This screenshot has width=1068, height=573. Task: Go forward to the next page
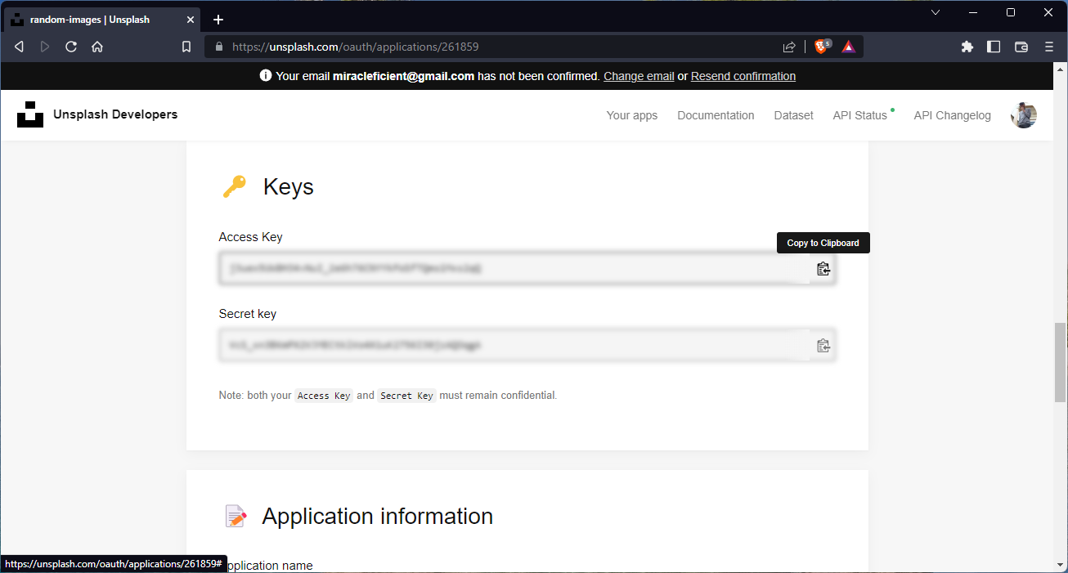pyautogui.click(x=45, y=47)
